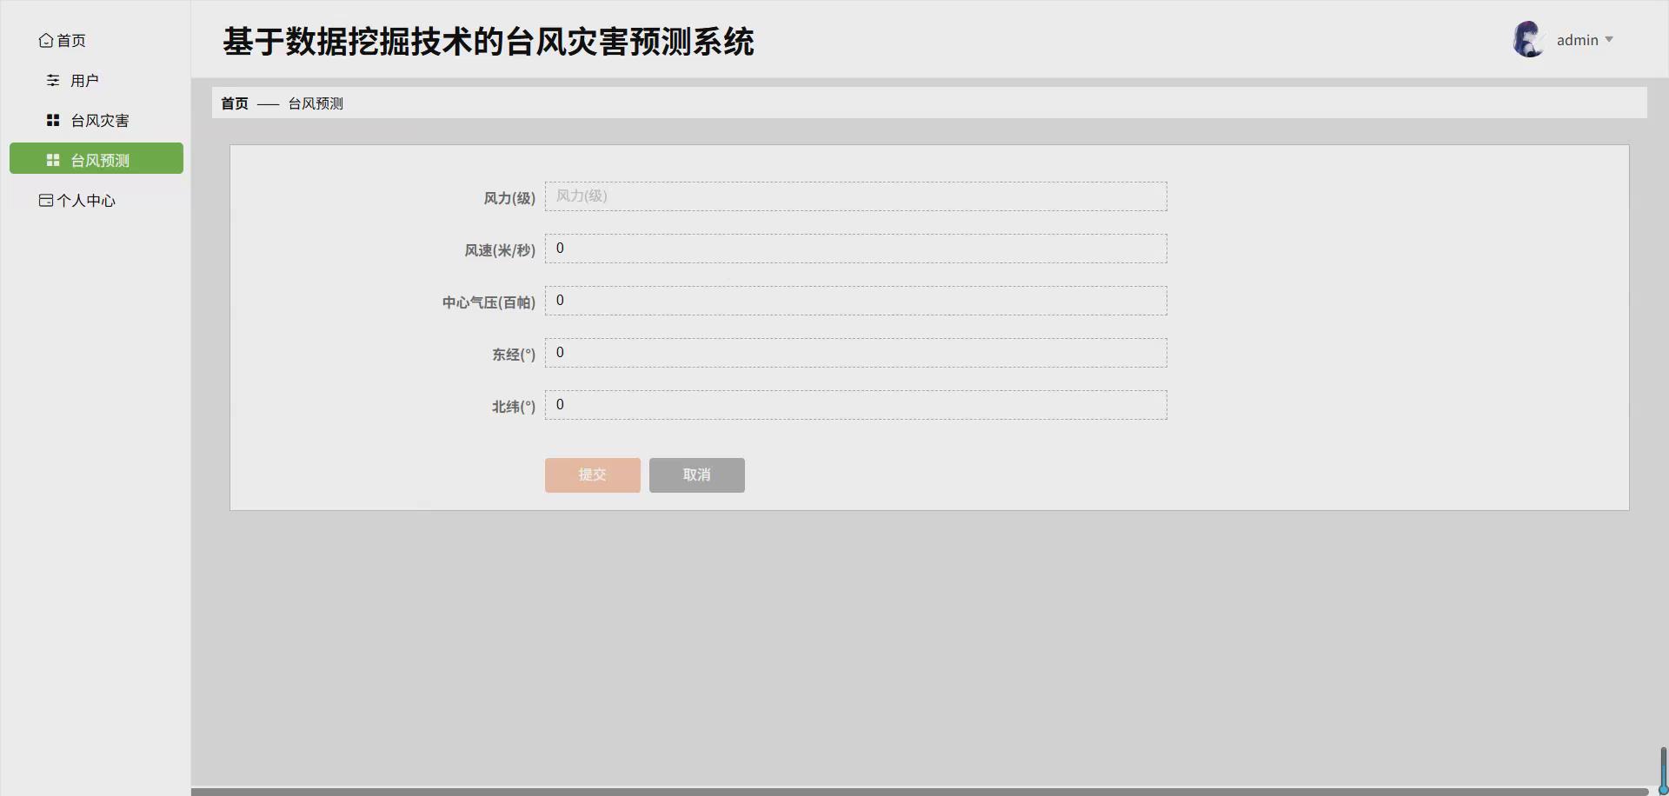Select the 风速(米/秒) input field
The image size is (1669, 796).
(x=855, y=249)
